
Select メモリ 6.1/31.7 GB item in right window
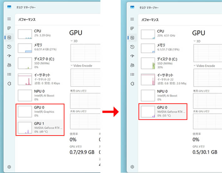tap(163, 48)
